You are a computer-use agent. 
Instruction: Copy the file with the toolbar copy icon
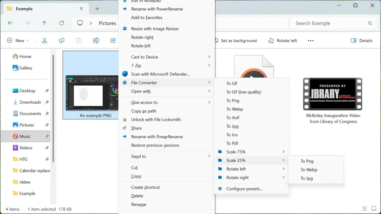(x=61, y=40)
